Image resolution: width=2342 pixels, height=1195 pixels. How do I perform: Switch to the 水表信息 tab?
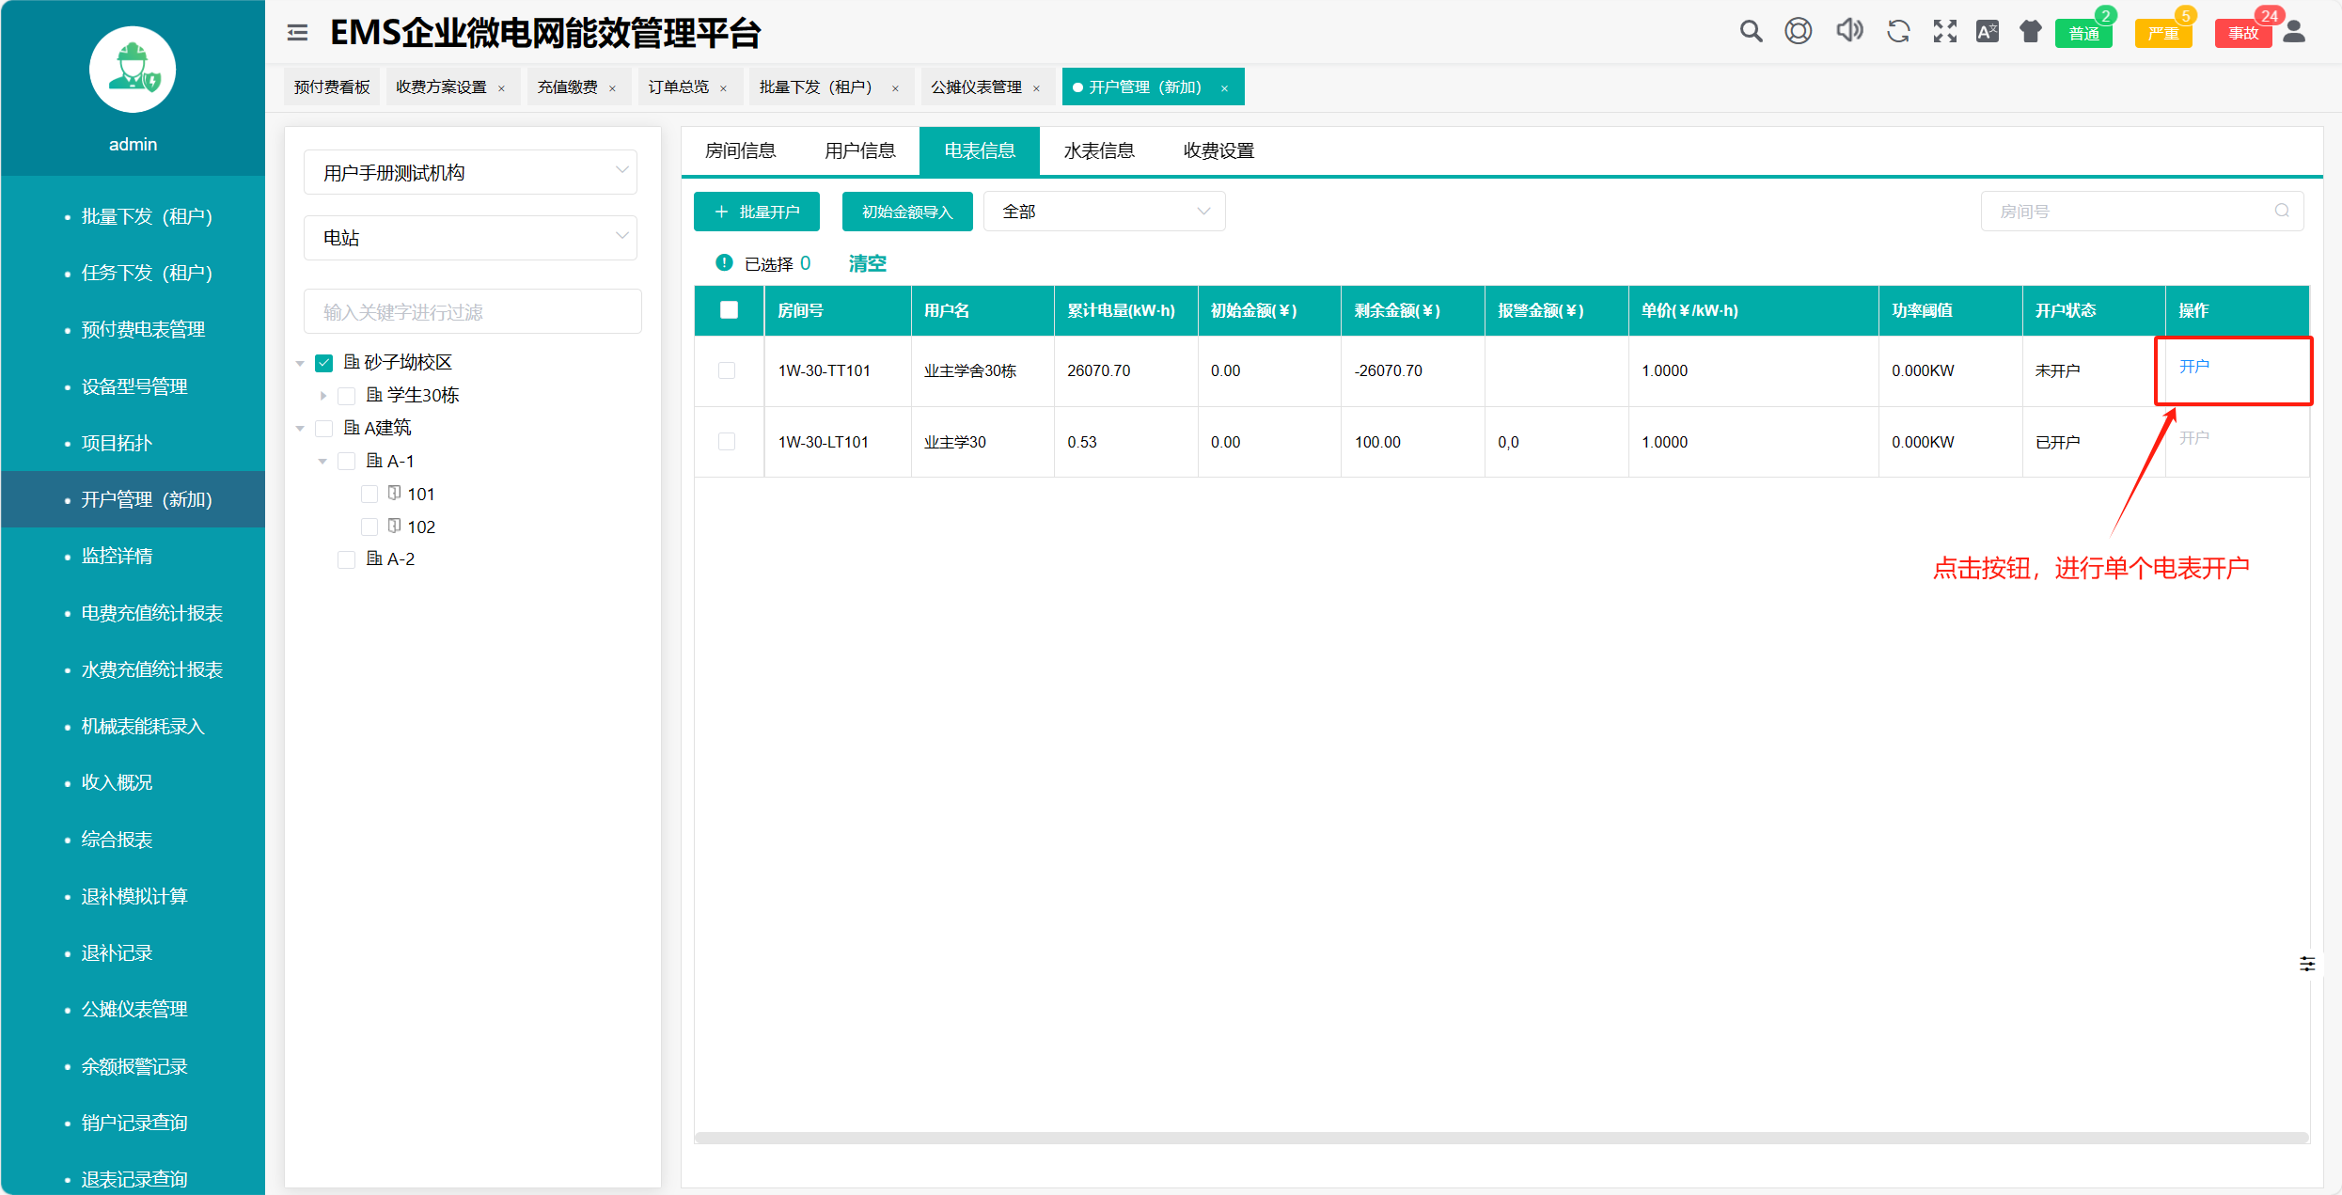(1098, 150)
